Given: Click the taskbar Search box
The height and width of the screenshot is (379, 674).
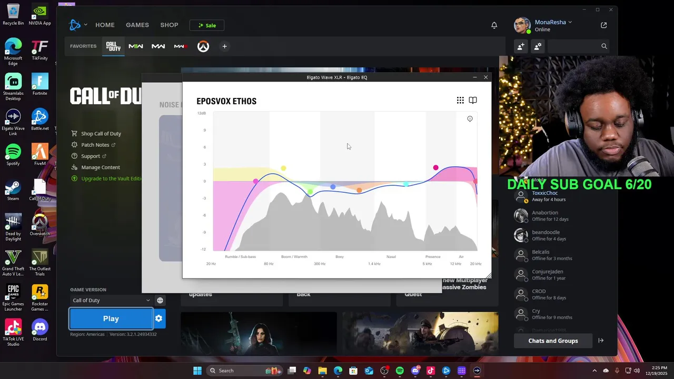Looking at the screenshot, I should pyautogui.click(x=244, y=371).
